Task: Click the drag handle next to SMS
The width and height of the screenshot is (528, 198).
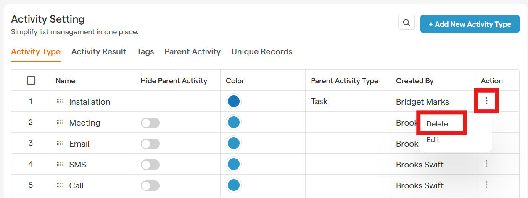Action: tap(60, 164)
